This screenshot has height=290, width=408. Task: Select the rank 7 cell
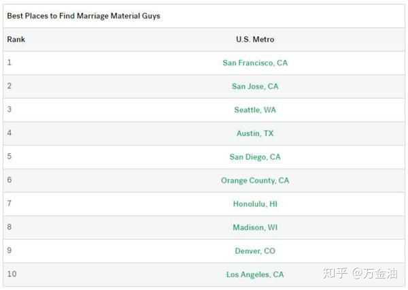10,204
